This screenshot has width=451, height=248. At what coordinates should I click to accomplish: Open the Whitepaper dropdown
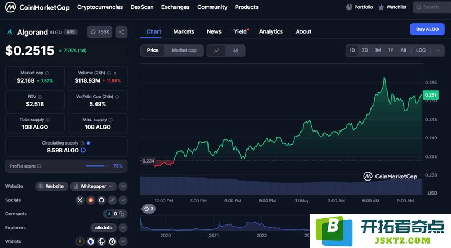93,186
